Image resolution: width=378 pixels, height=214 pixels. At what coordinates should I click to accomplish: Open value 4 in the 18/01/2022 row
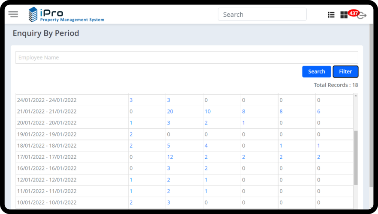pyautogui.click(x=206, y=146)
